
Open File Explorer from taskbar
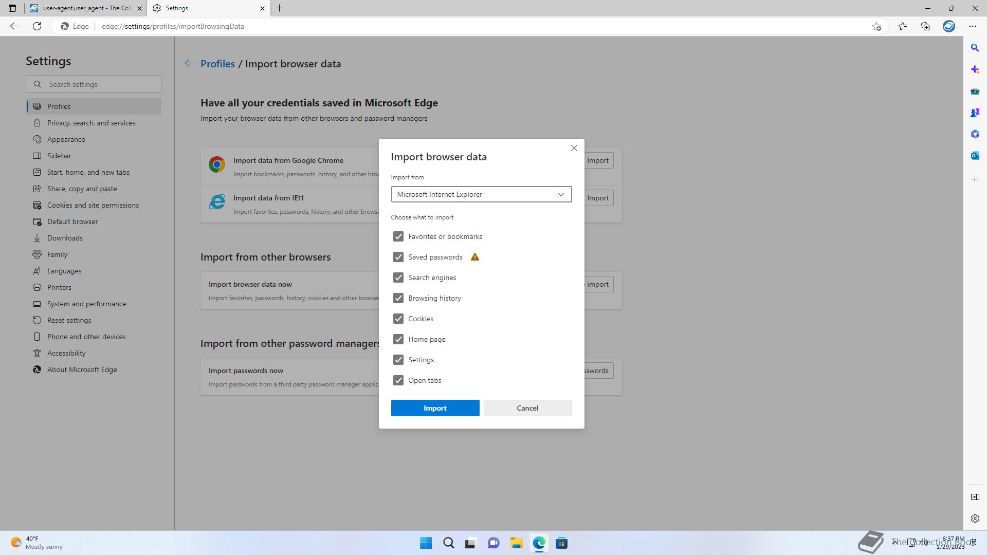(x=516, y=543)
